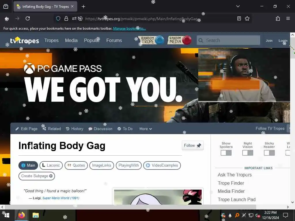Bookmark this page with star icon
Image resolution: width=295 pixels, height=221 pixels.
pos(247,18)
